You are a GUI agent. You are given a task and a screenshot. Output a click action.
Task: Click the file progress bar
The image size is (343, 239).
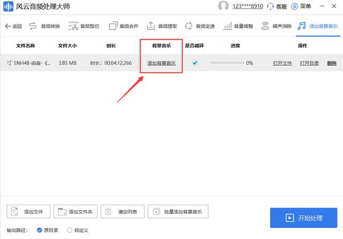[227, 63]
